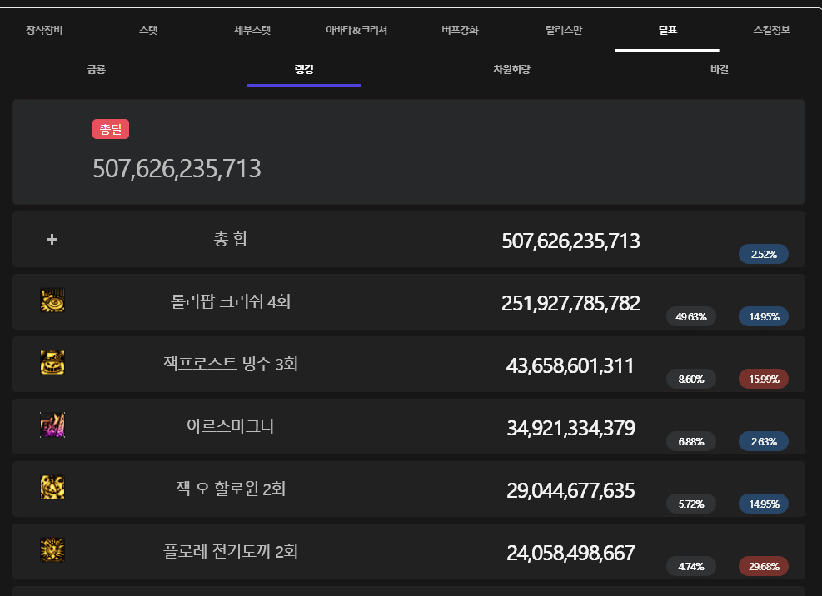The image size is (822, 596).
Task: Open the 스킬정보 tab
Action: (x=771, y=30)
